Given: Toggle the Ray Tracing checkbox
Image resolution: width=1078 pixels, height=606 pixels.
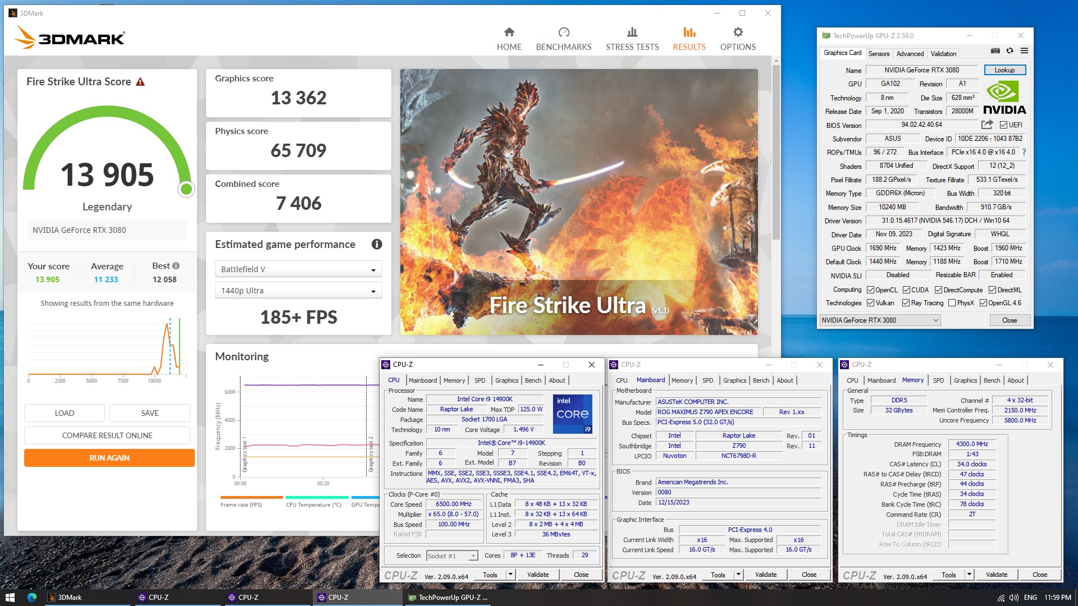Looking at the screenshot, I should point(906,303).
